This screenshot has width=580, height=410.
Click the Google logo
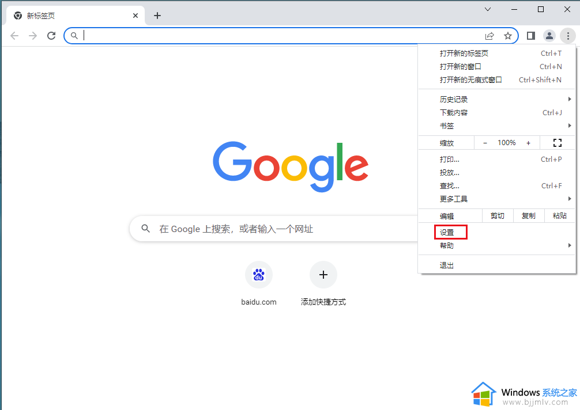click(x=291, y=166)
